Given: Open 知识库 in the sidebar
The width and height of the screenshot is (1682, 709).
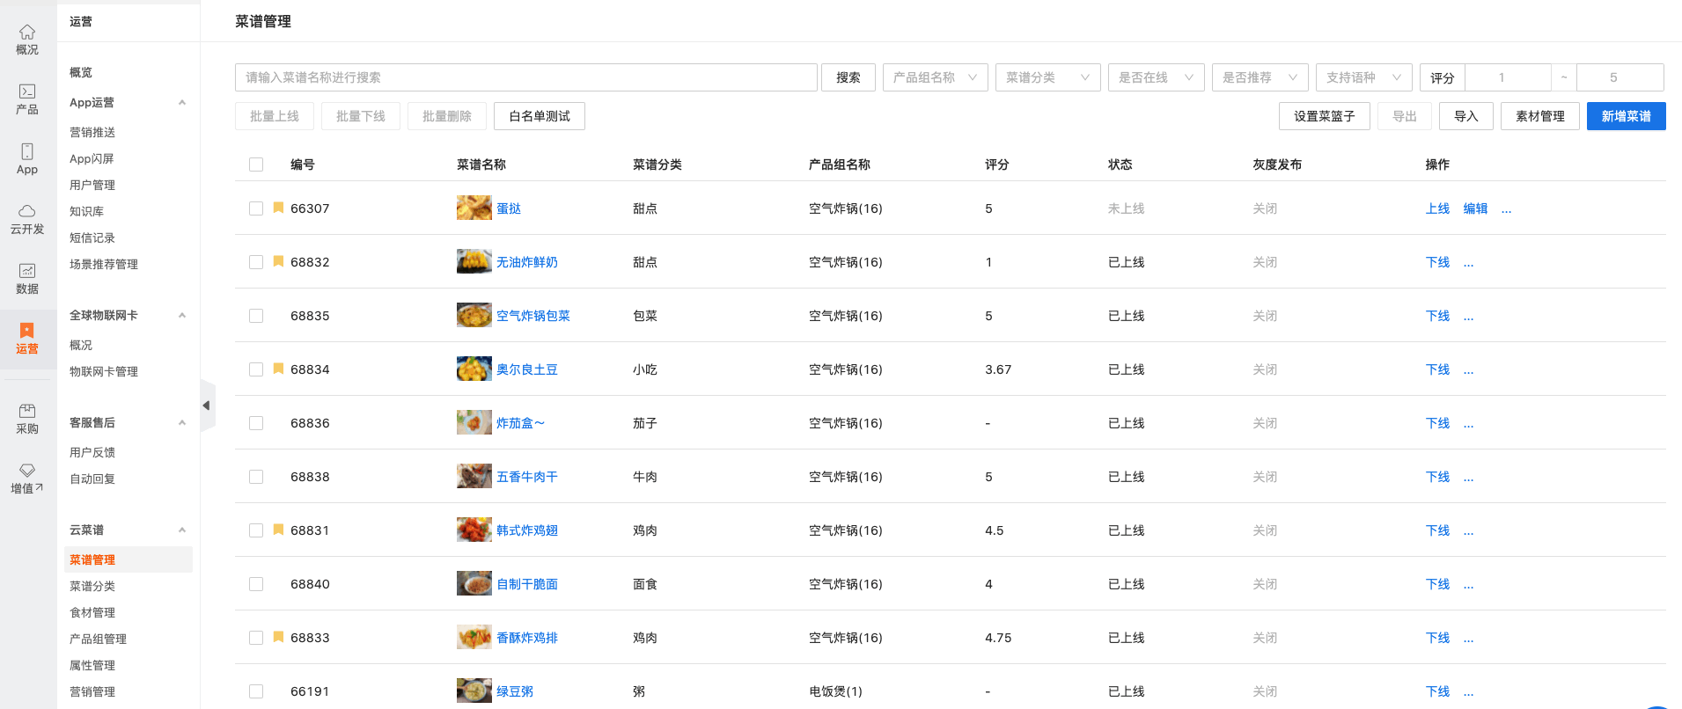Looking at the screenshot, I should 86,211.
